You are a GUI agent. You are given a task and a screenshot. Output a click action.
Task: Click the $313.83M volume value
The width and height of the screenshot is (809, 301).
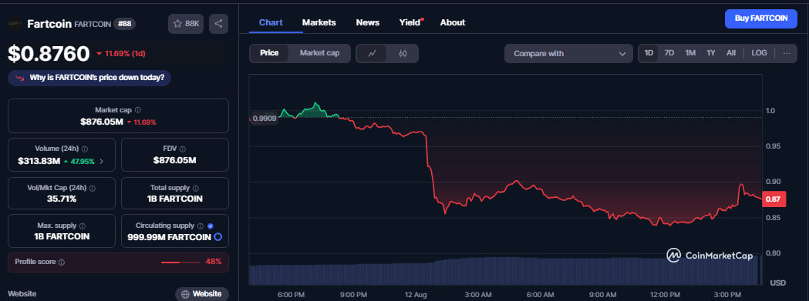(x=39, y=162)
